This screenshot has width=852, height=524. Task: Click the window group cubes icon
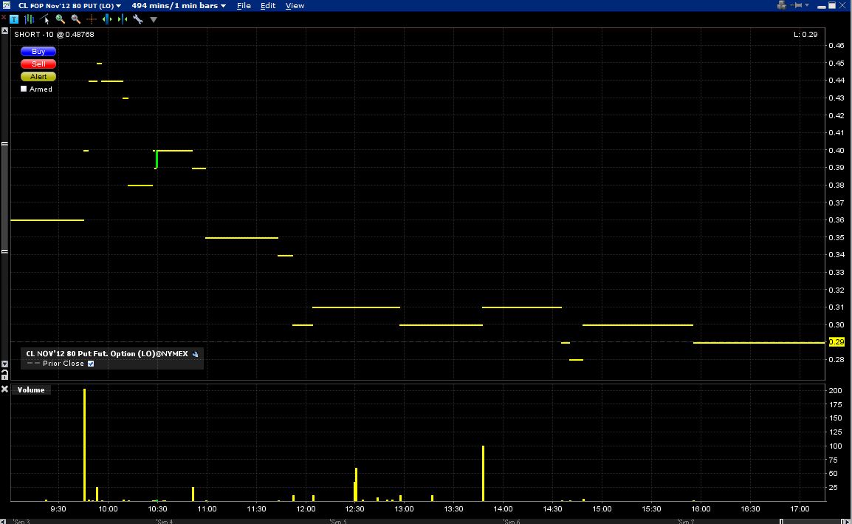pyautogui.click(x=781, y=5)
